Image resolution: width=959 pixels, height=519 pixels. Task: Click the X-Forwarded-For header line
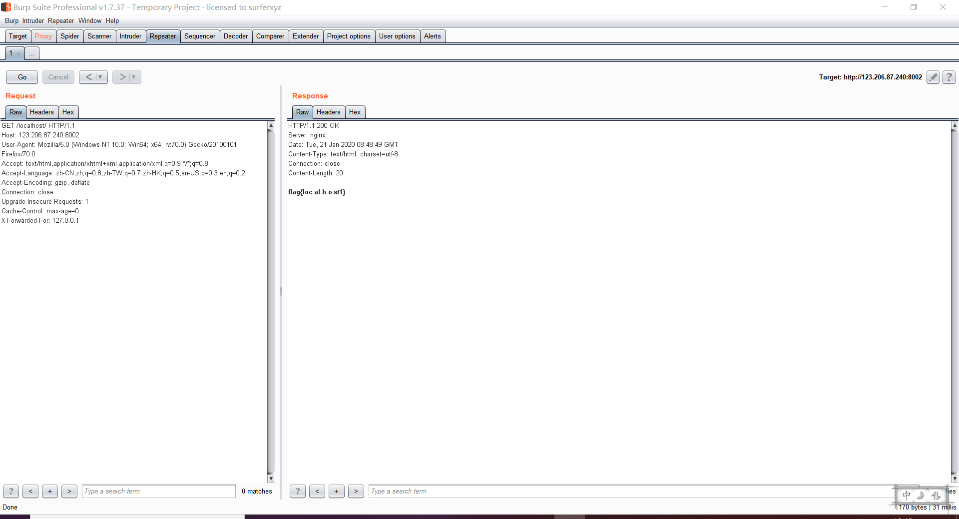[x=40, y=220]
